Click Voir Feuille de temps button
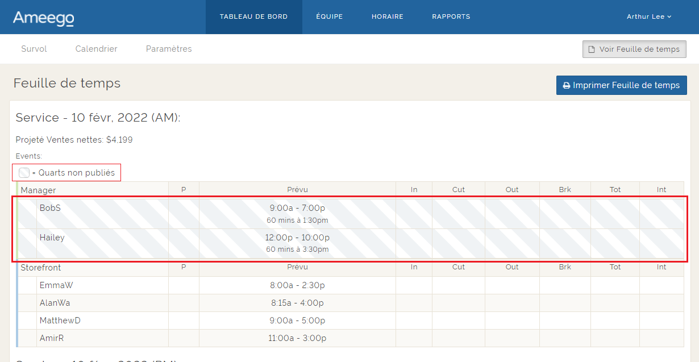 pyautogui.click(x=634, y=49)
